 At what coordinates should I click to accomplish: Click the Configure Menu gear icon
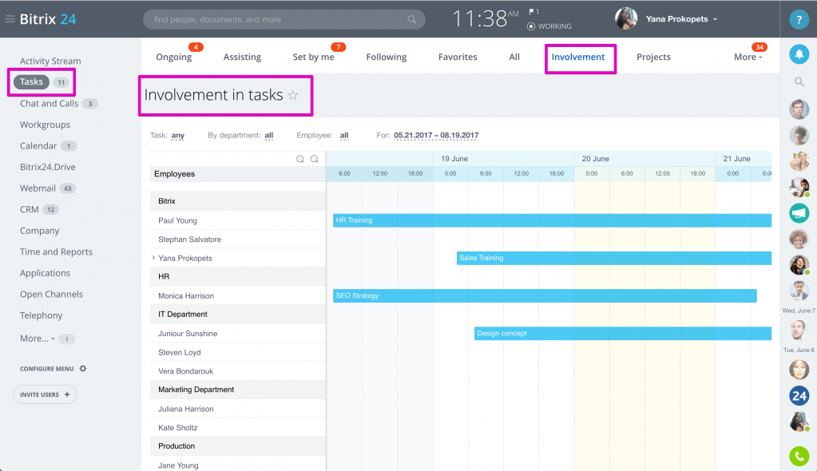coord(83,368)
